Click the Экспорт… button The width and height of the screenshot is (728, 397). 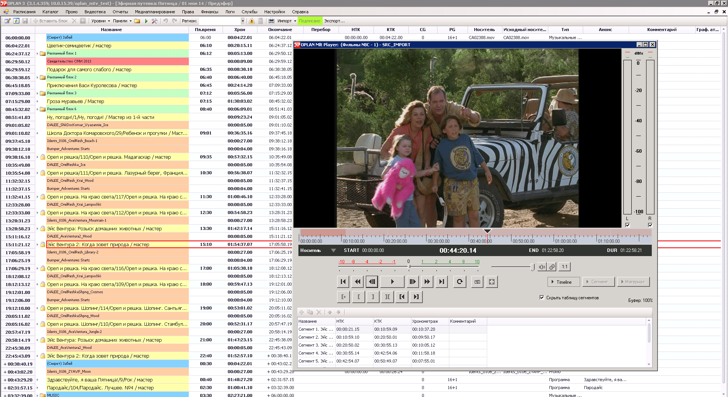point(334,21)
